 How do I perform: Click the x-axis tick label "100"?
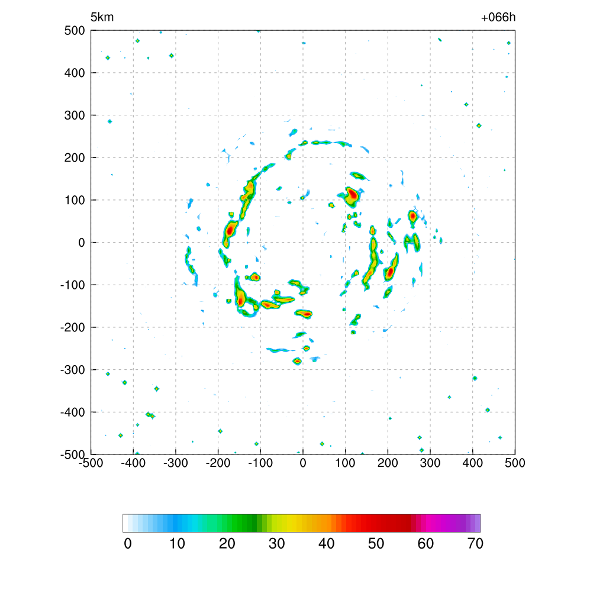click(x=346, y=463)
